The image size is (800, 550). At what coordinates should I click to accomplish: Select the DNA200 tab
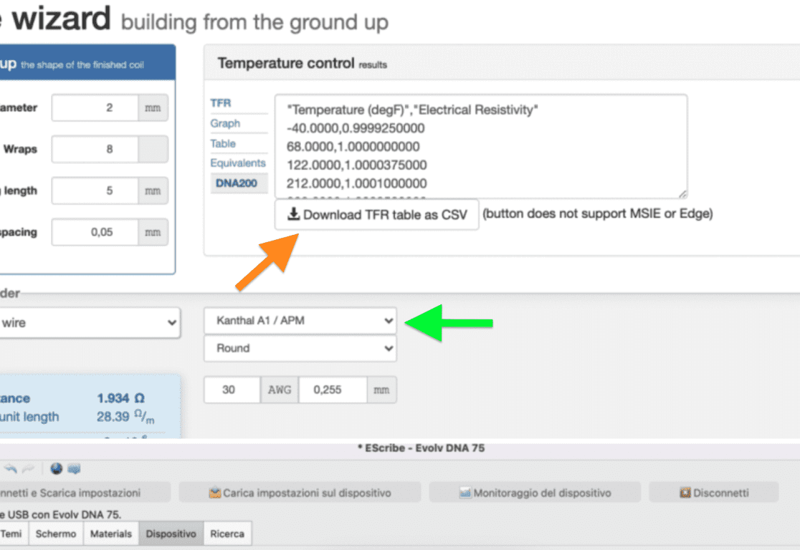[x=239, y=183]
